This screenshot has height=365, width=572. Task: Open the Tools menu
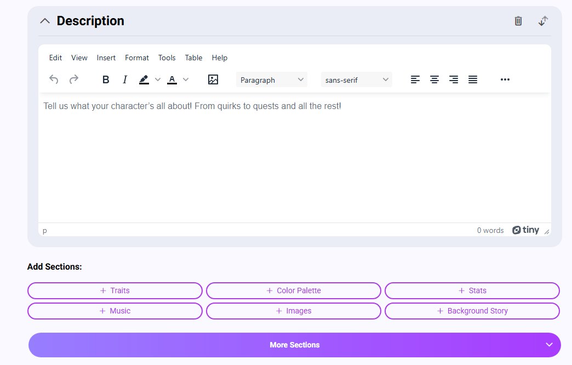click(x=167, y=58)
